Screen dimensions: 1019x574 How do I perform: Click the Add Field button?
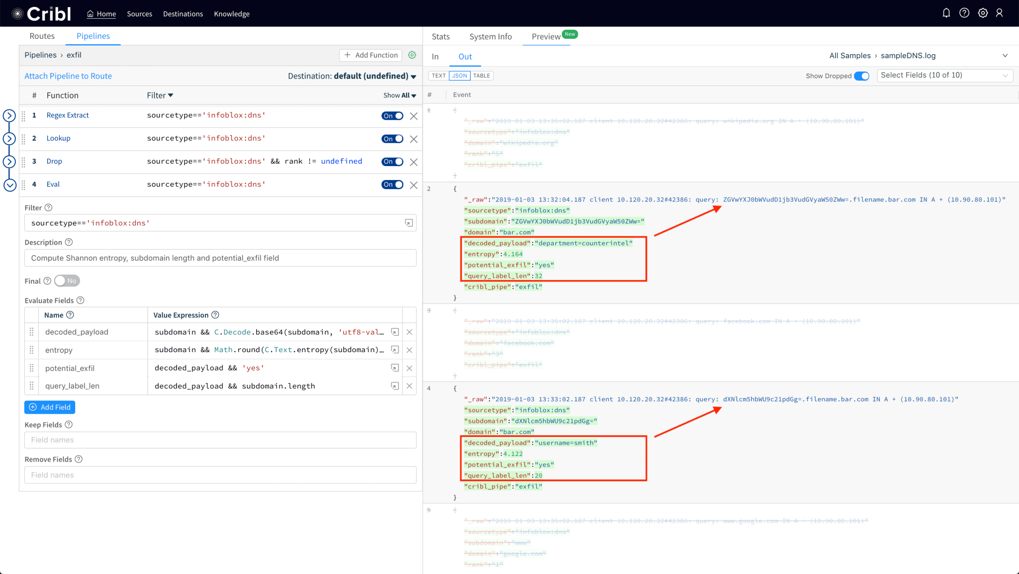50,407
